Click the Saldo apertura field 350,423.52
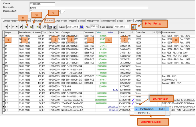The width and height of the screenshot is (196, 127). (x=122, y=27)
